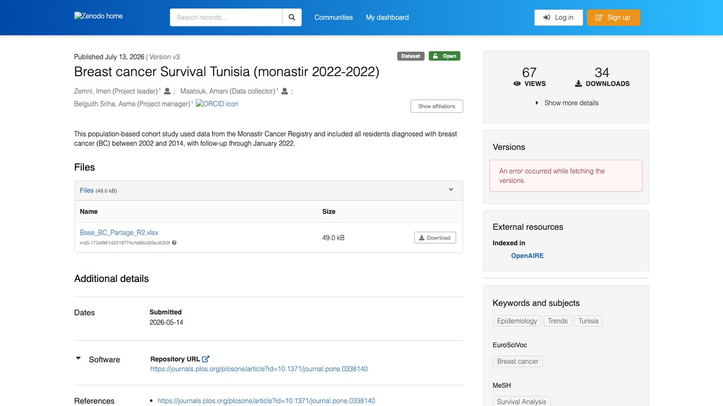Open the ORCID icon for Belguith Sriha
This screenshot has width=723, height=406.
pos(217,104)
